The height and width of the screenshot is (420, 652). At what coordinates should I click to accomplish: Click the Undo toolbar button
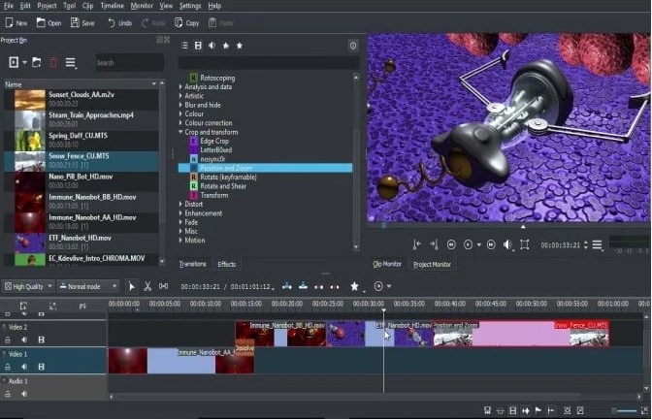pyautogui.click(x=119, y=23)
